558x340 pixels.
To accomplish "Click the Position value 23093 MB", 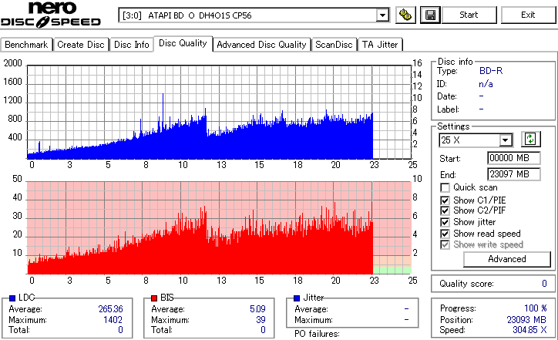I will pos(526,320).
